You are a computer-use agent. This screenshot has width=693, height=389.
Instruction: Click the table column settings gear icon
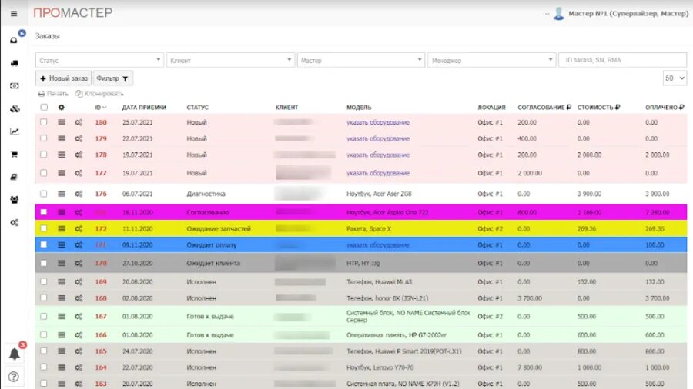pyautogui.click(x=61, y=107)
